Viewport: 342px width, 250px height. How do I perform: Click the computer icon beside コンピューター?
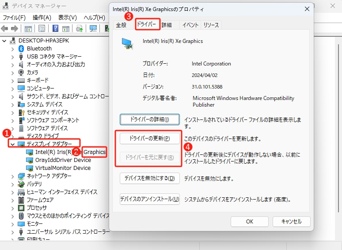point(21,88)
